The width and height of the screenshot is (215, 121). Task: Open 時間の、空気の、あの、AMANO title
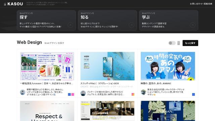(156, 83)
